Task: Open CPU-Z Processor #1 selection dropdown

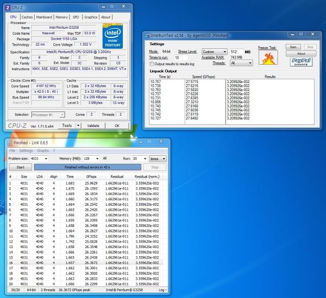Action: point(48,115)
